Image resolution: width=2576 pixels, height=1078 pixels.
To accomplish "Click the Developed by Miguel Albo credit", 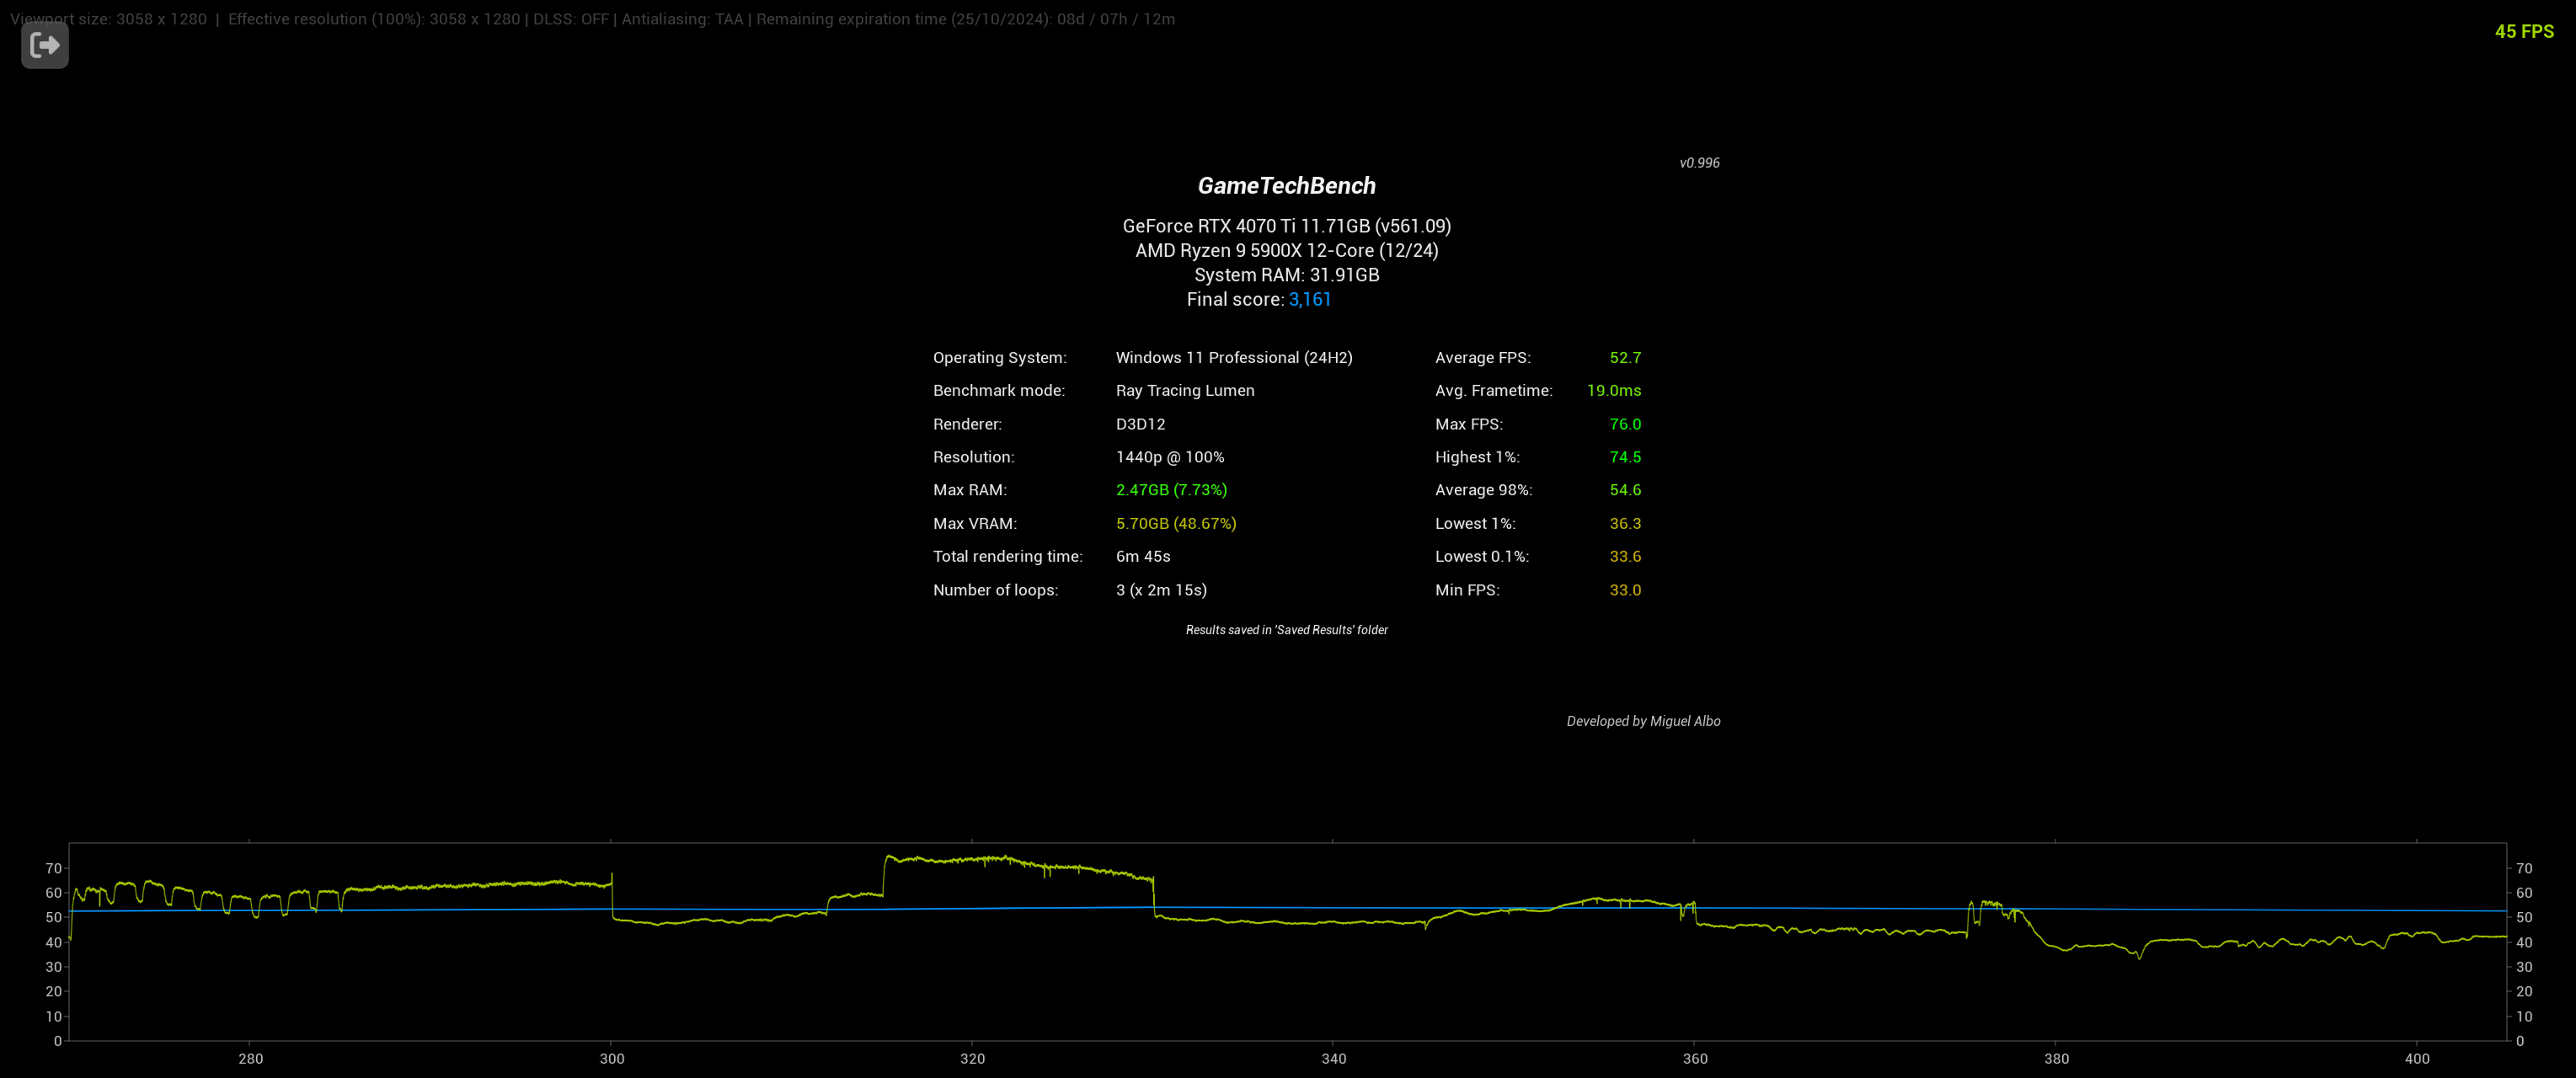I will pyautogui.click(x=1643, y=721).
